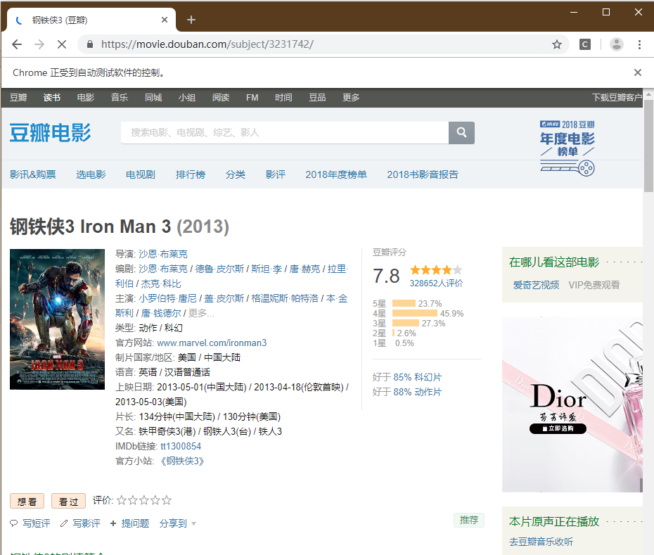Dismiss the Chrome automation notice bar
The width and height of the screenshot is (654, 555).
[637, 72]
